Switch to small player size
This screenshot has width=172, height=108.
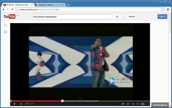click(138, 104)
